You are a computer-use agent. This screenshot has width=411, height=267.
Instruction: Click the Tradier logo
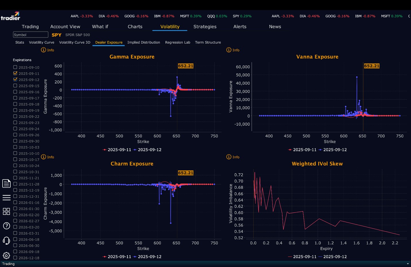(10, 16)
